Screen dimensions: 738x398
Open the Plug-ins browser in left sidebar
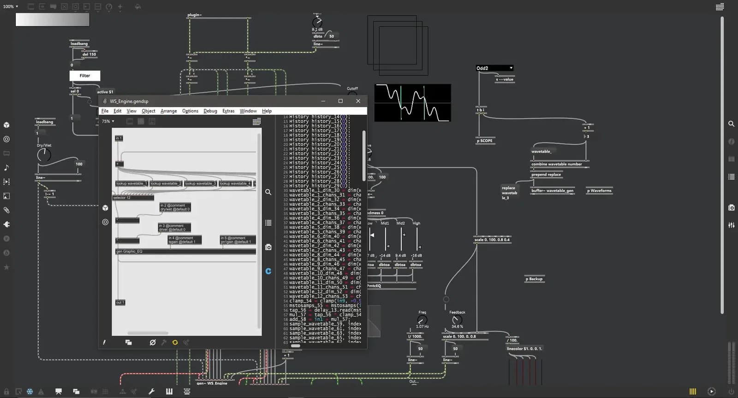pyautogui.click(x=6, y=224)
